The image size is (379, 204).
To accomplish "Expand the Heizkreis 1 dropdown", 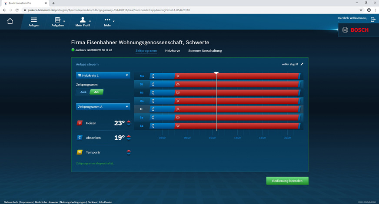I will [103, 76].
